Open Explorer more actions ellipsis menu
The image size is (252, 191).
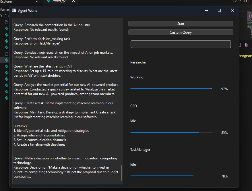(x=36, y=2)
